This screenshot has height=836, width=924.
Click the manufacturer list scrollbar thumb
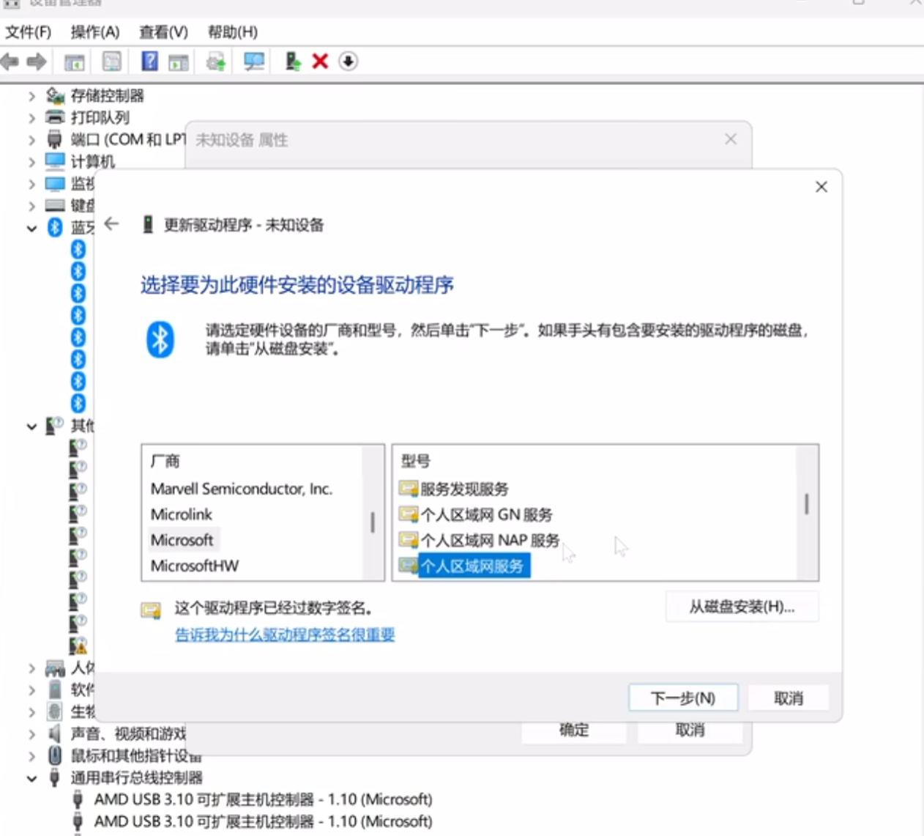[373, 522]
